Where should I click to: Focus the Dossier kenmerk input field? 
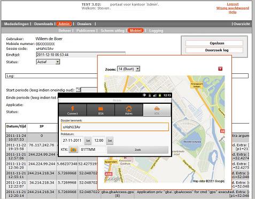115,127
